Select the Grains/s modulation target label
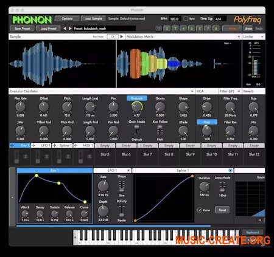Image resolution: width=274 pixels, height=257 pixels. coord(137,98)
